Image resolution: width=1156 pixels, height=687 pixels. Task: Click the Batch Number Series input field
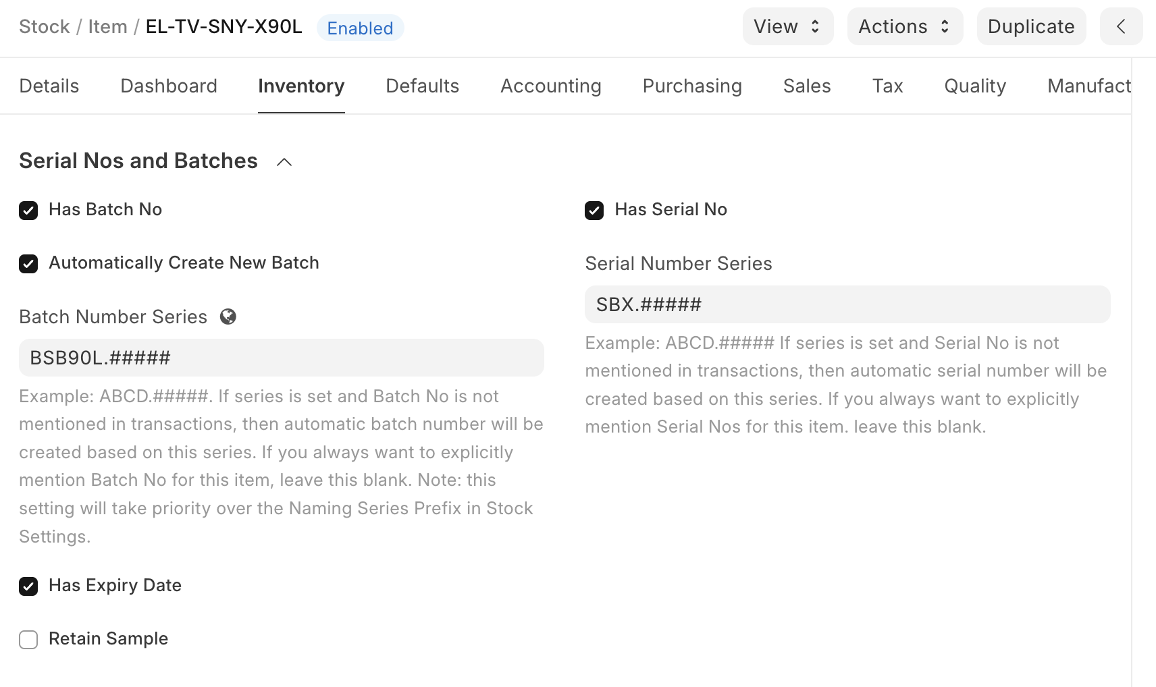click(281, 358)
